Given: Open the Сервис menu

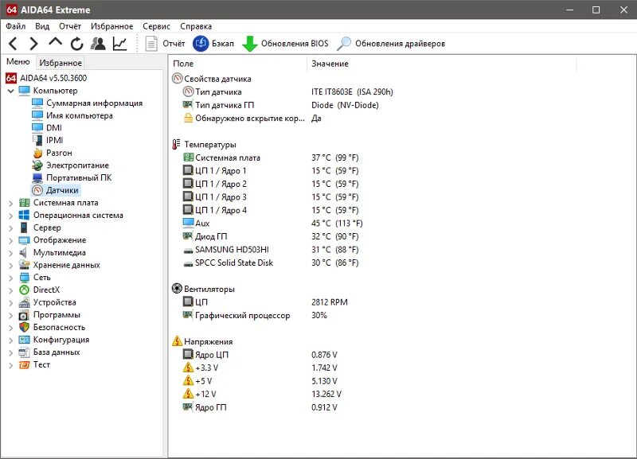Looking at the screenshot, I should (156, 26).
